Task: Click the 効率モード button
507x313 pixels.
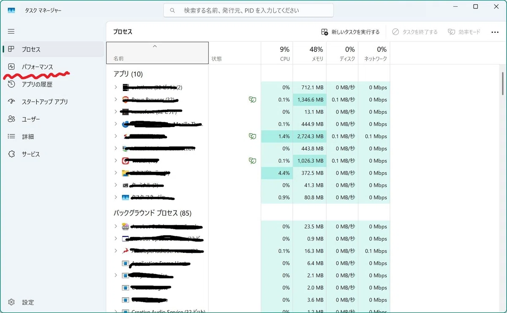Action: pyautogui.click(x=464, y=32)
